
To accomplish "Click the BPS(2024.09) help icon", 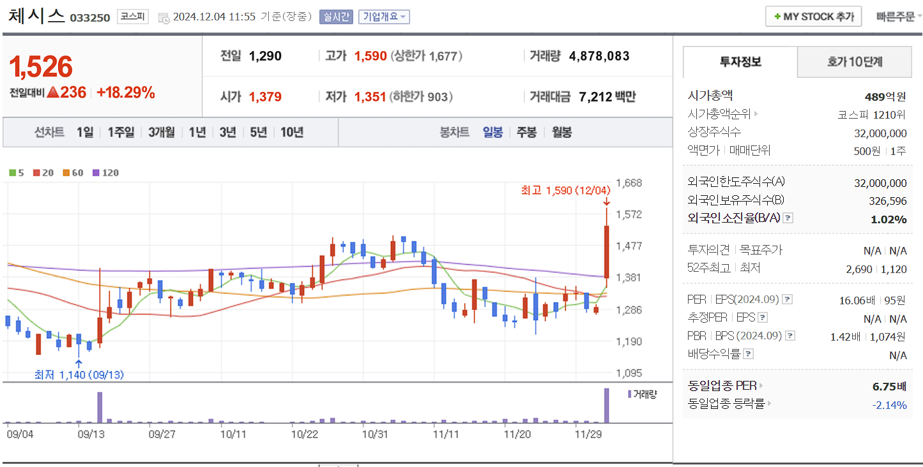I will [x=791, y=335].
